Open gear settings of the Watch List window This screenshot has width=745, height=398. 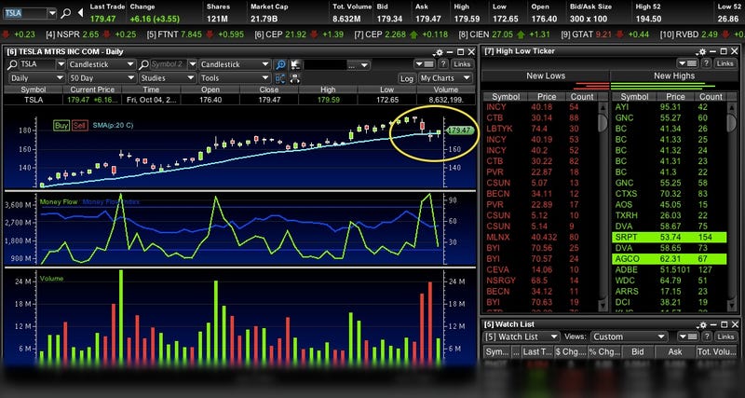point(701,324)
